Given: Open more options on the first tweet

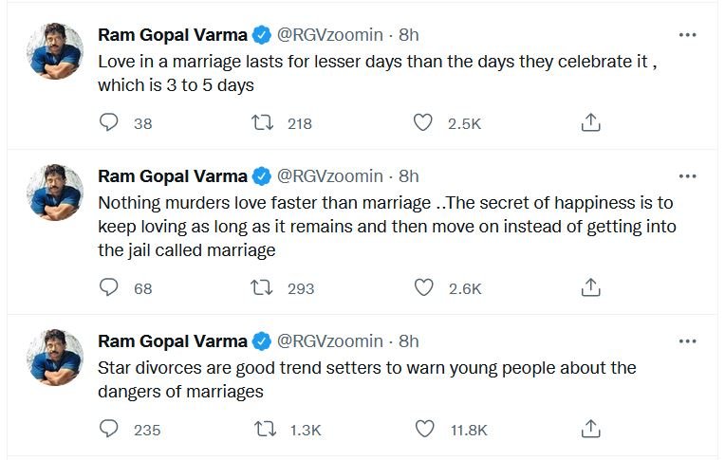Looking at the screenshot, I should coord(688,35).
